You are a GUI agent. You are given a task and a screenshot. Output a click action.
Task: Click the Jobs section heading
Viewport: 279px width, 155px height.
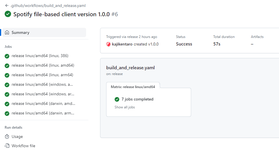point(8,47)
